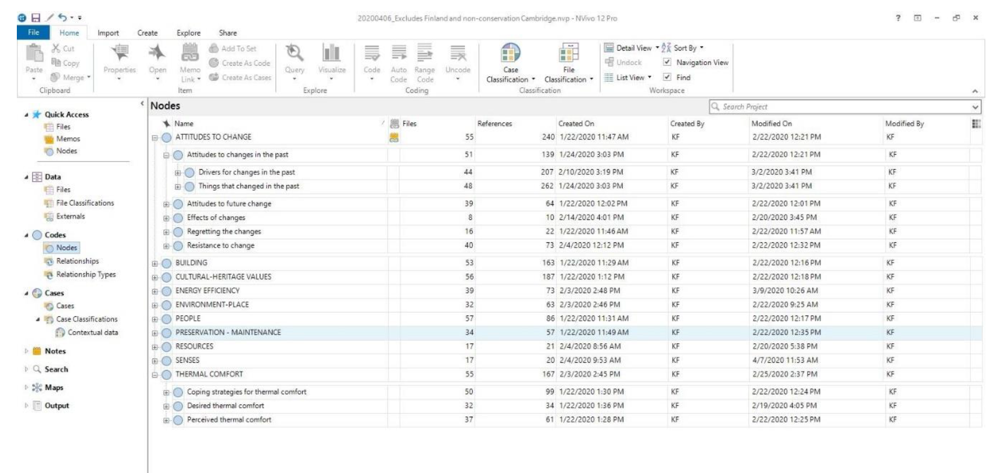Image resolution: width=997 pixels, height=473 pixels.
Task: Open File Classification tool
Action: point(569,53)
